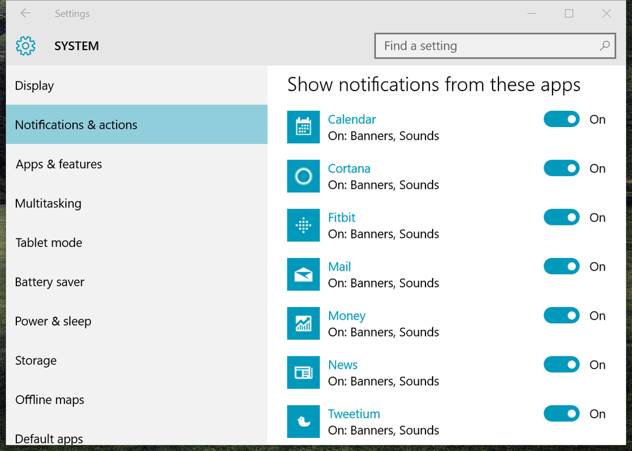
Task: Select Apps & features in the sidebar
Action: click(x=58, y=164)
